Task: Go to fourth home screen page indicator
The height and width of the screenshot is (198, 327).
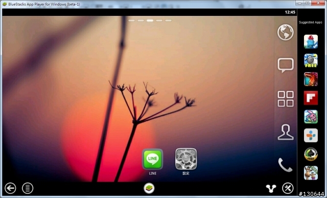Action: pyautogui.click(x=159, y=20)
